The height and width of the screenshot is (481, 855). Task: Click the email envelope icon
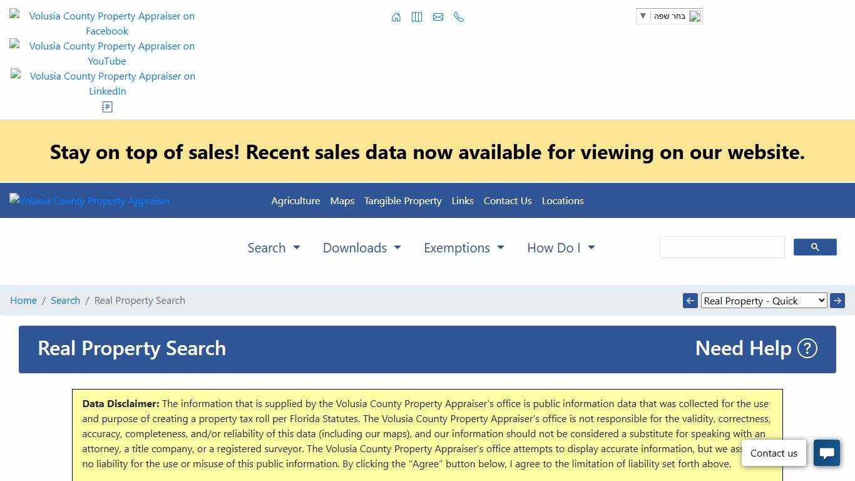[438, 17]
